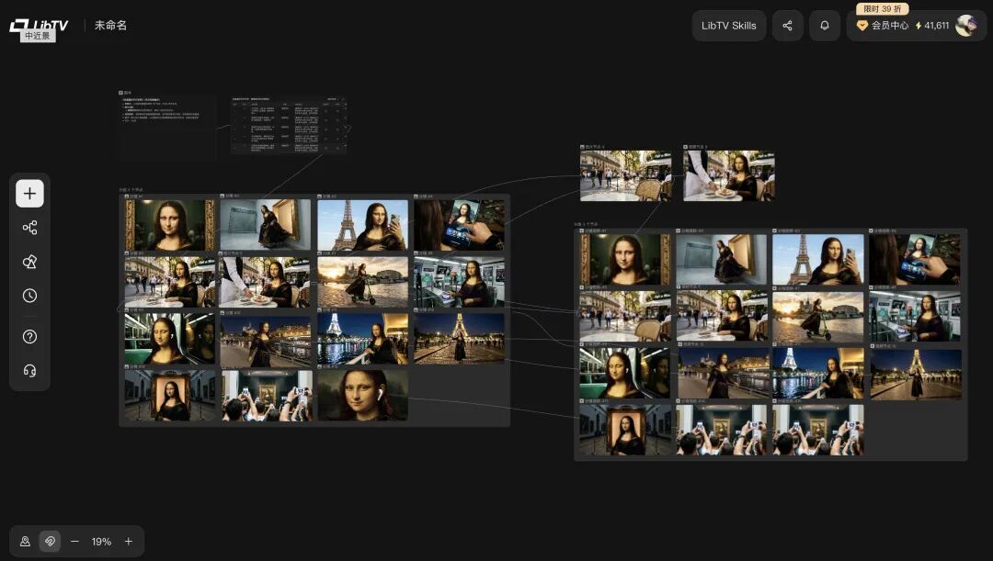Open the history clock icon

[29, 296]
